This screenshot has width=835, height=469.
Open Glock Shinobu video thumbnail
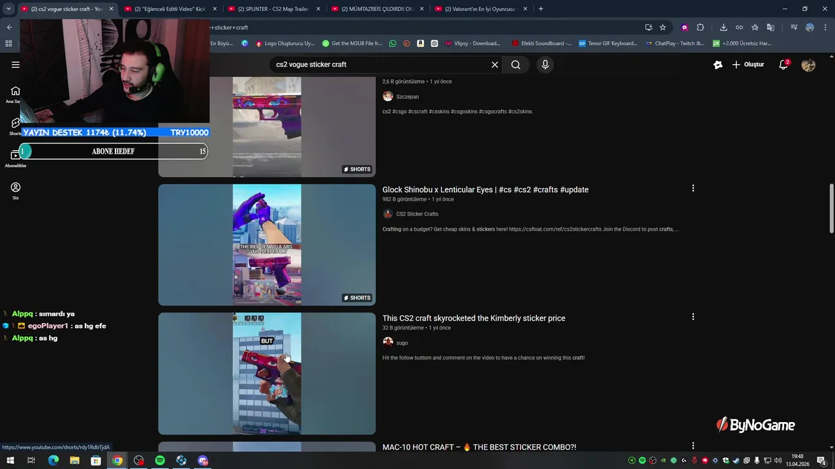click(267, 245)
